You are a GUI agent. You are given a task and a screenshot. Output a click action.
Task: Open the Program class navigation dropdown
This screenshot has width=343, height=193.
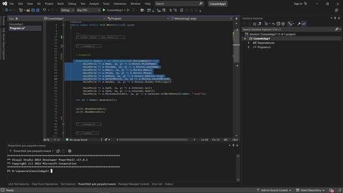(x=138, y=19)
